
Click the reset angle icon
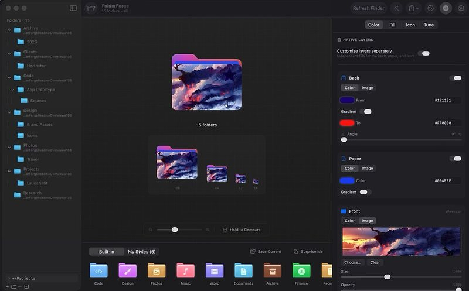[460, 134]
